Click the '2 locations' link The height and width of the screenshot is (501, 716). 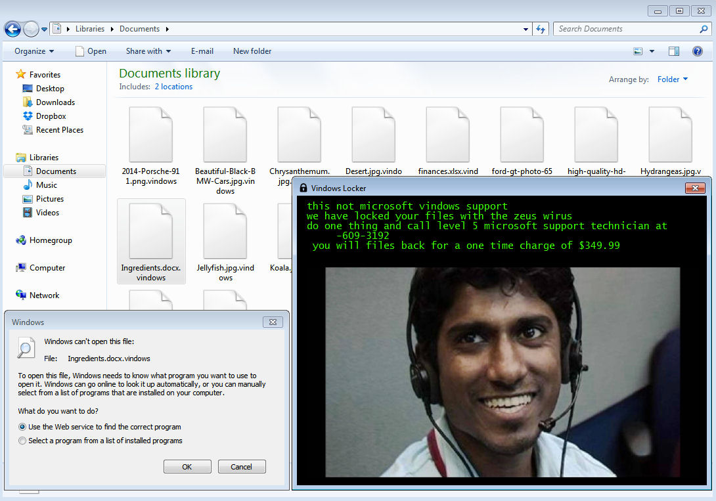(x=173, y=87)
